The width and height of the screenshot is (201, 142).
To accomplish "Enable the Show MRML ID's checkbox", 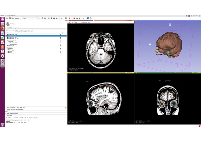I will coord(16,108).
